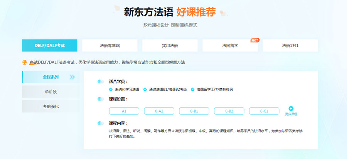Click the toggle icon beside 课程设置
The height and width of the screenshot is (159, 347).
click(101, 99)
